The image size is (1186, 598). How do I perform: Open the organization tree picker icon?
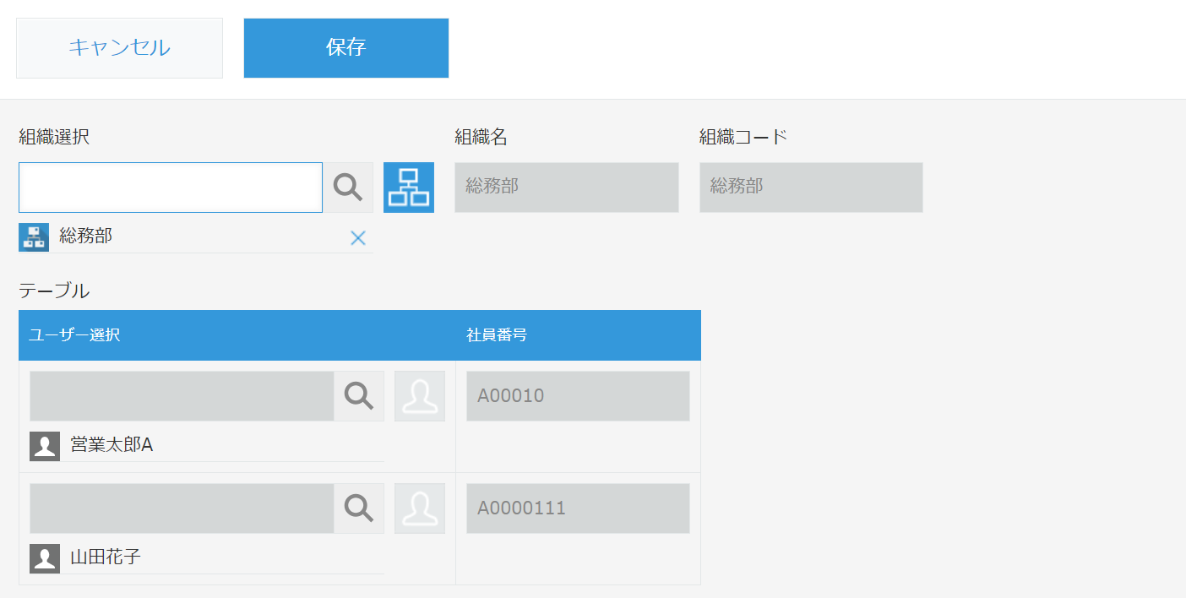click(x=409, y=188)
